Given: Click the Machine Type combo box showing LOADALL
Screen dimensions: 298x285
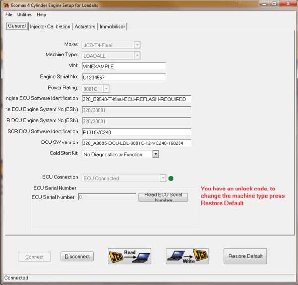Looking at the screenshot, I should pos(111,55).
